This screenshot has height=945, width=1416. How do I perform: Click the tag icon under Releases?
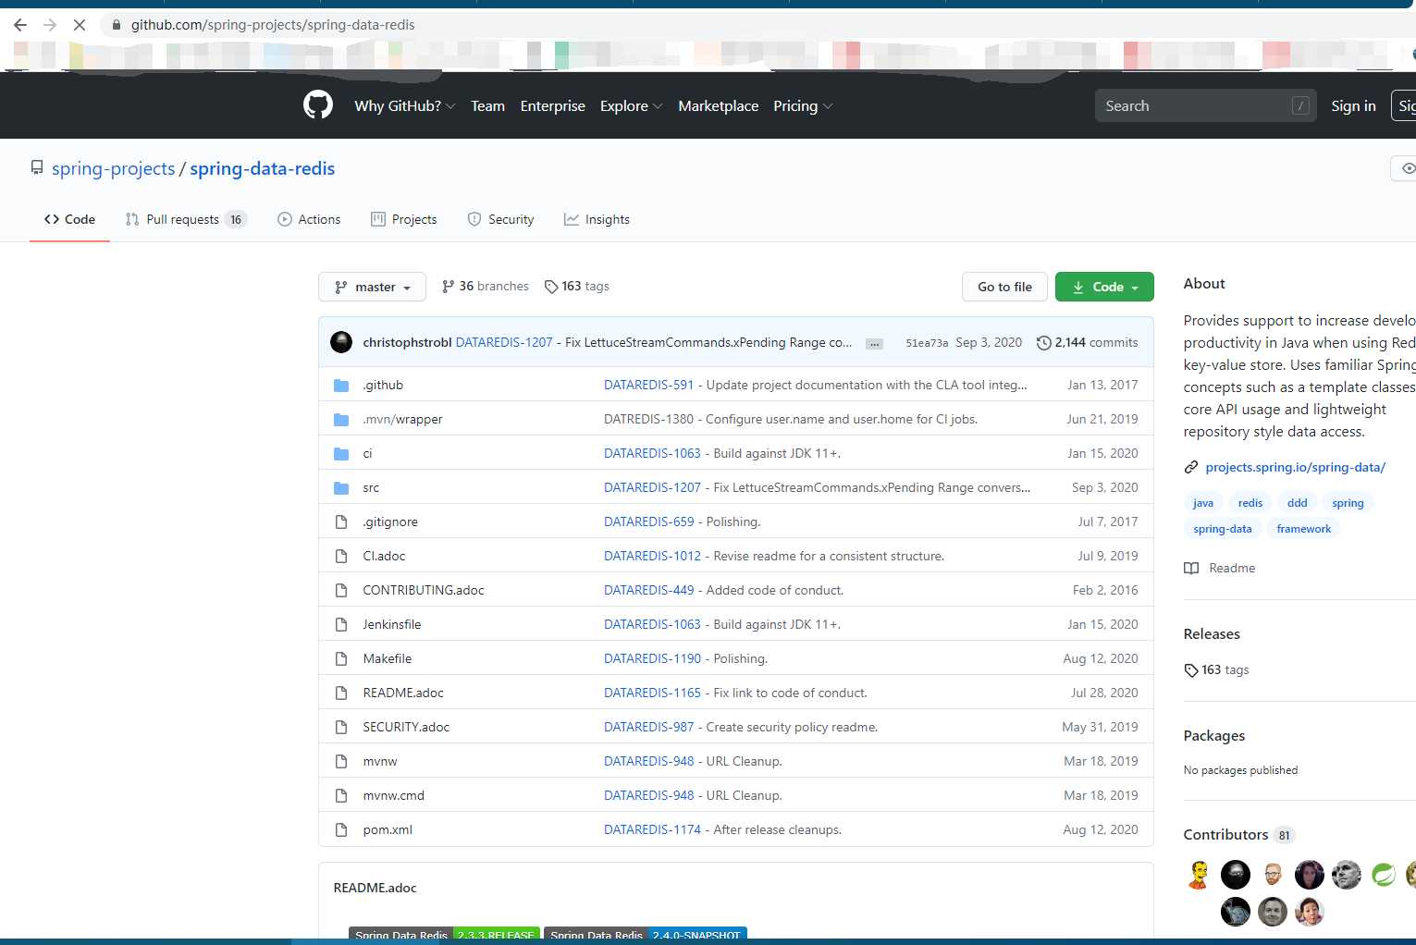[x=1191, y=670]
